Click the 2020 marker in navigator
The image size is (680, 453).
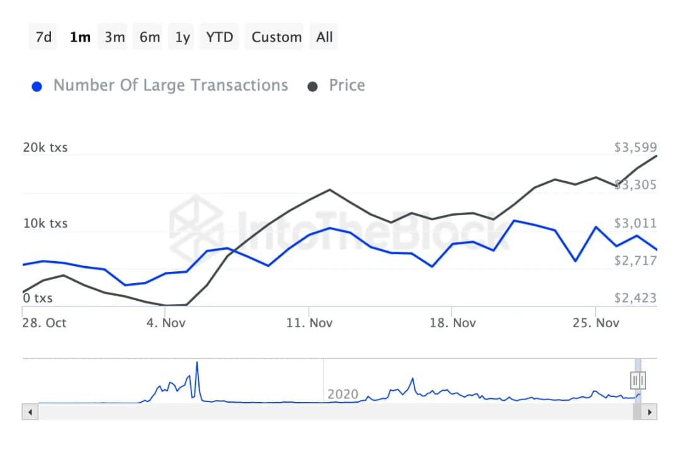coord(343,394)
